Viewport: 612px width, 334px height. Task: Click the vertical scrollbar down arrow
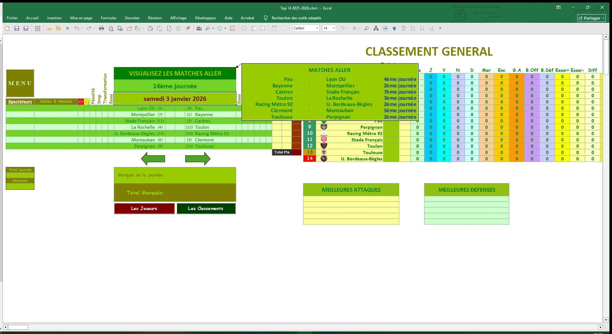point(606,320)
